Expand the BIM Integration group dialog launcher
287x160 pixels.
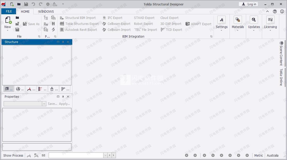(211, 37)
